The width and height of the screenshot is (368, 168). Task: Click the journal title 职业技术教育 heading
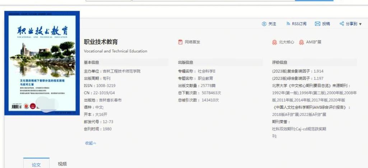pyautogui.click(x=101, y=42)
